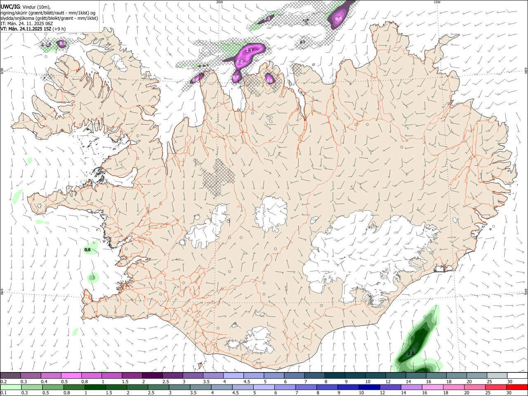Click the "0.7" snowfall value label
This screenshot has width=528, height=396.
236,78
